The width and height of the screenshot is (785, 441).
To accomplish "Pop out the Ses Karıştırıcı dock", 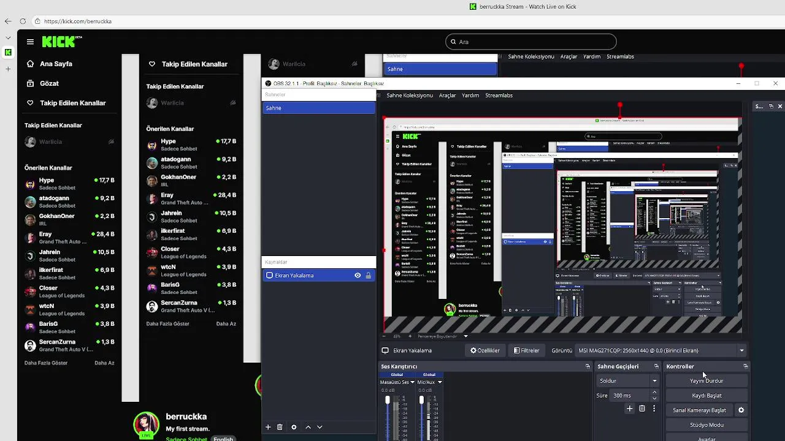I will click(588, 366).
